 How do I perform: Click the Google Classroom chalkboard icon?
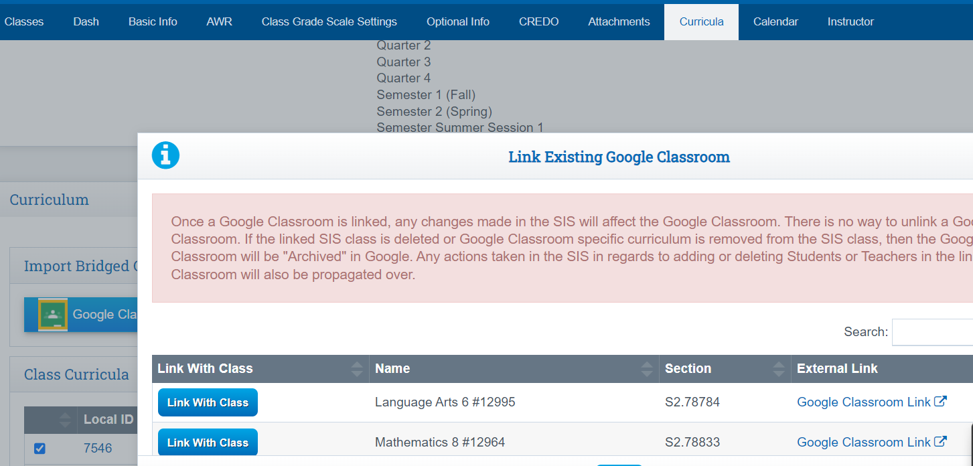point(53,315)
